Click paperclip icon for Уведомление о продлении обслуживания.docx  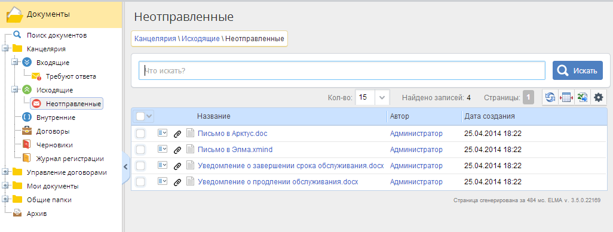177,182
